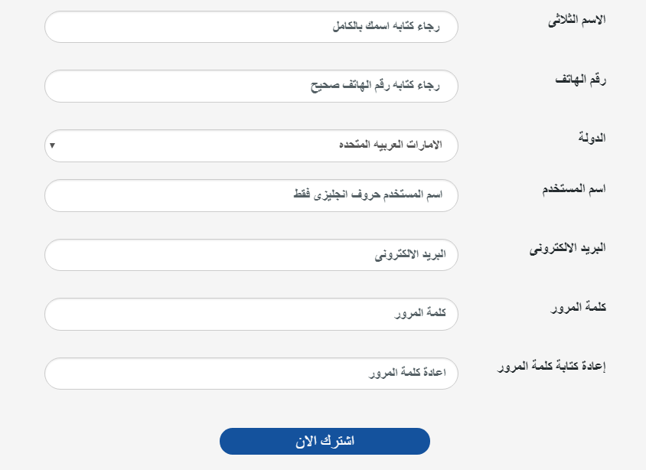Screen dimensions: 646x470
Task: Select the username اسم المستخدم input field
Action: (x=251, y=196)
